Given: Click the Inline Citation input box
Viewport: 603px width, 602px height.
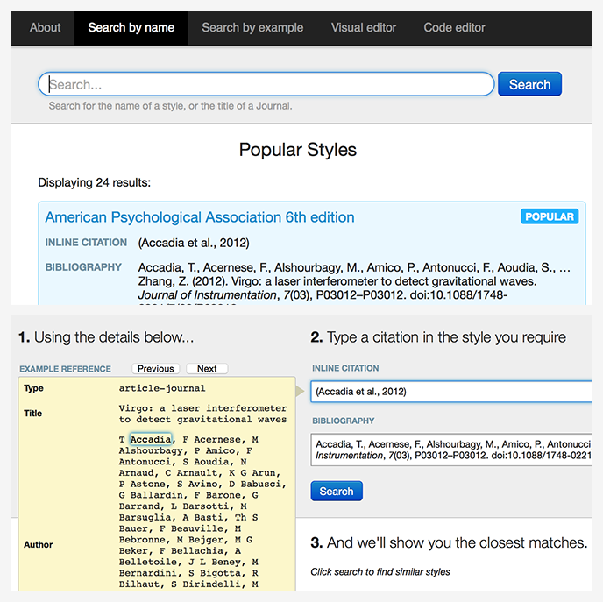Looking at the screenshot, I should pos(451,392).
